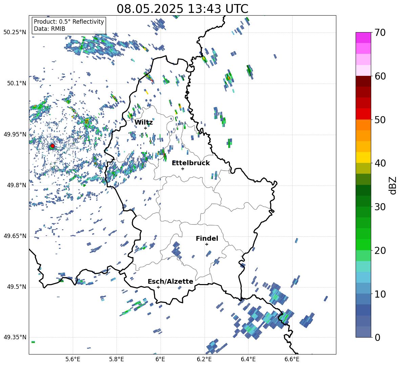Click the dBZ colorbar axis label
This screenshot has height=366, width=401.
pyautogui.click(x=393, y=185)
